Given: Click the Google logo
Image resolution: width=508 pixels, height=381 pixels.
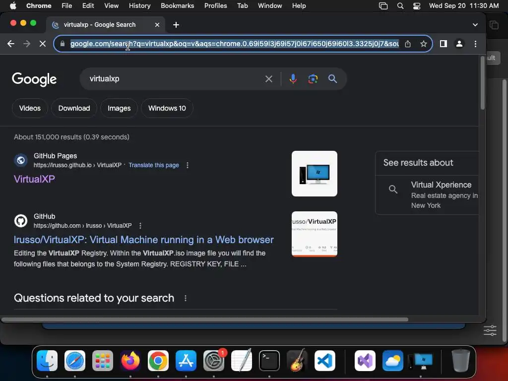Looking at the screenshot, I should (x=34, y=79).
